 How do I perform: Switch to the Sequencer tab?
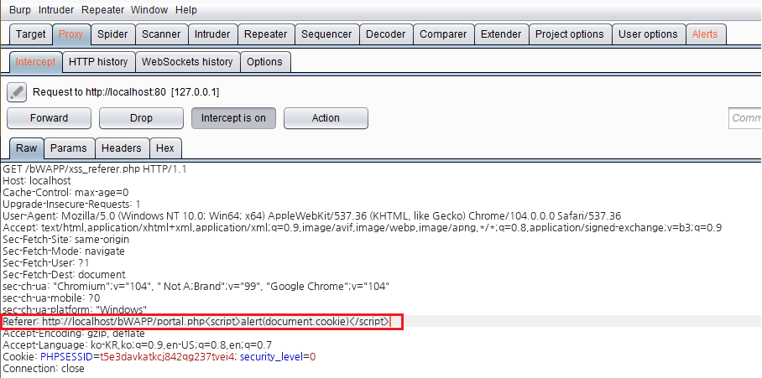326,34
